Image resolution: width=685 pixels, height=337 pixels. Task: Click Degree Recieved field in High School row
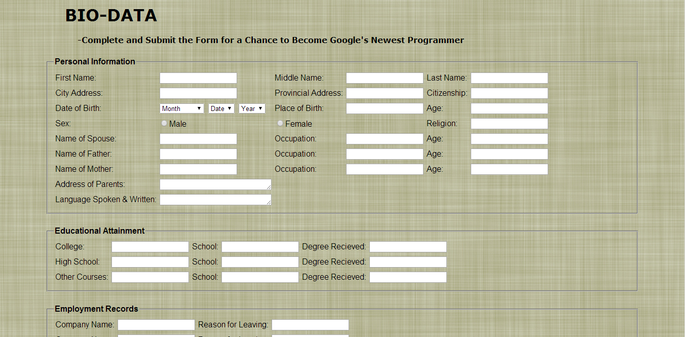(408, 262)
